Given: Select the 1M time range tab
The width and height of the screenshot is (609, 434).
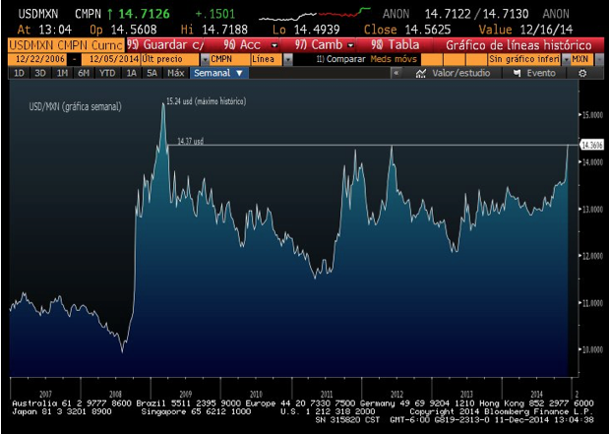Looking at the screenshot, I should (62, 73).
